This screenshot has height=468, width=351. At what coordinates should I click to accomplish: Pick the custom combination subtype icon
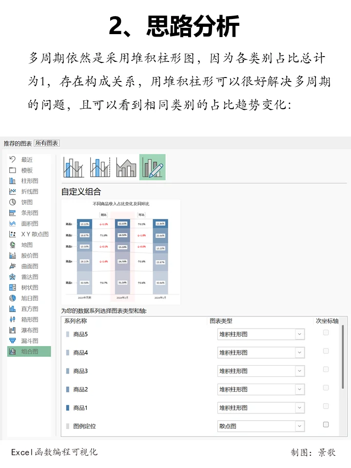[153, 167]
